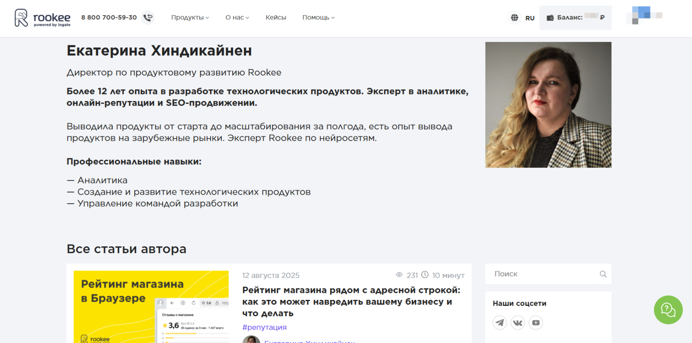Open the Telegram social link

pos(500,322)
